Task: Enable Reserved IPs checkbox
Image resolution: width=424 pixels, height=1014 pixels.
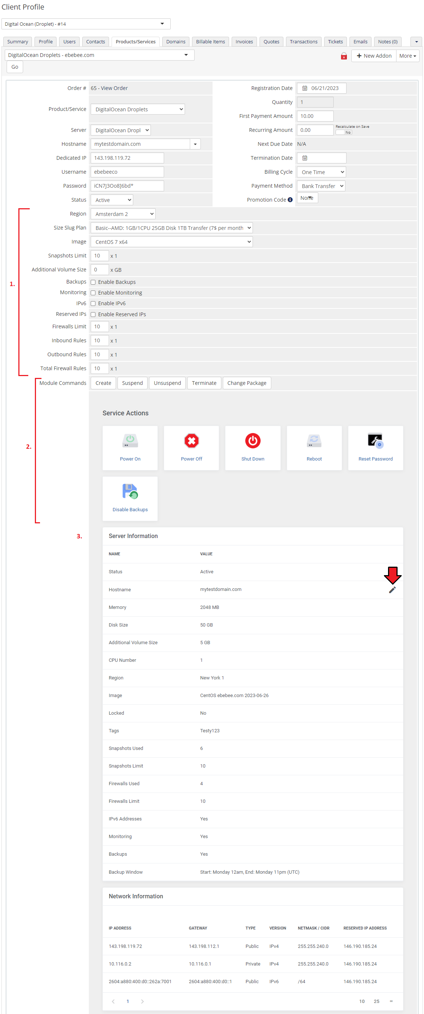Action: (93, 314)
